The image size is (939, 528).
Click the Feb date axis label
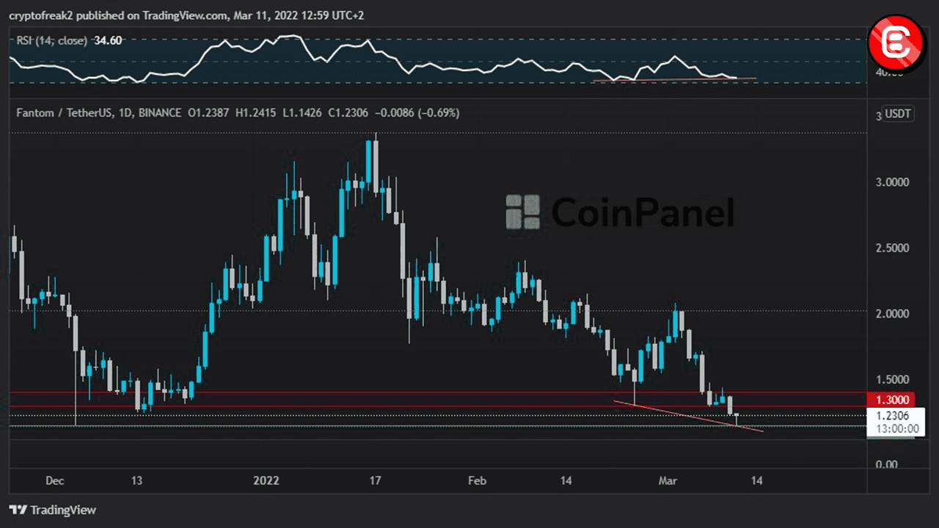(477, 481)
